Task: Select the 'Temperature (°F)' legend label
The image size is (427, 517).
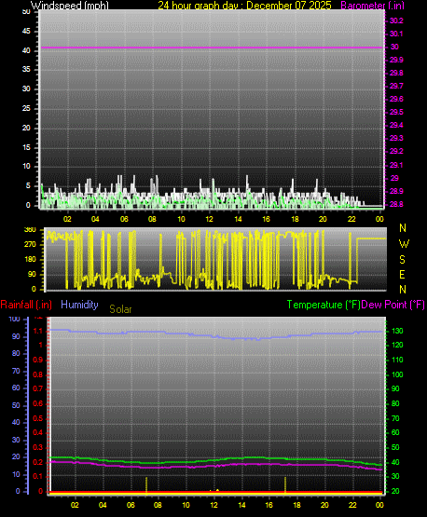Action: click(x=324, y=305)
